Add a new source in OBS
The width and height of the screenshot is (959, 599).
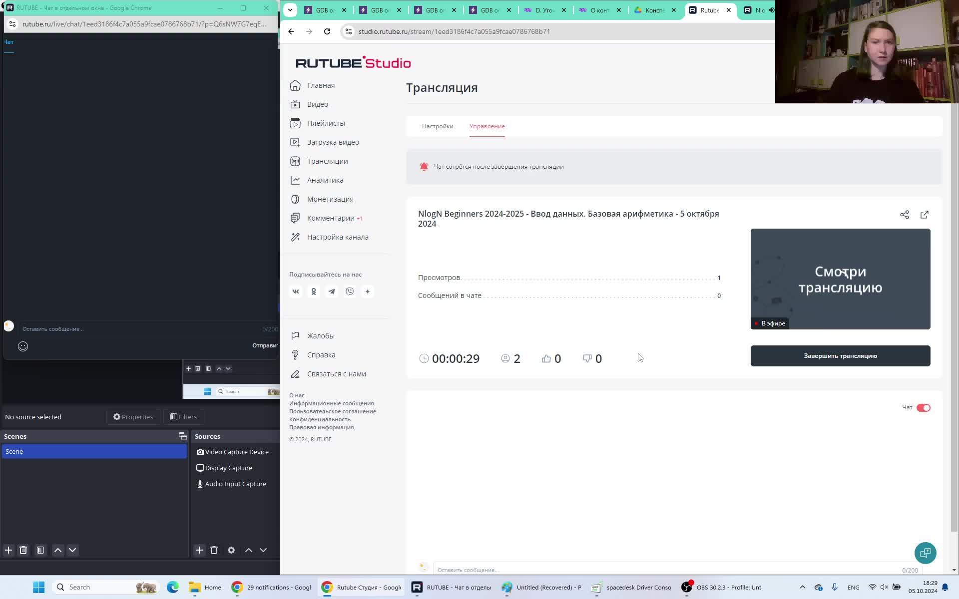[199, 550]
